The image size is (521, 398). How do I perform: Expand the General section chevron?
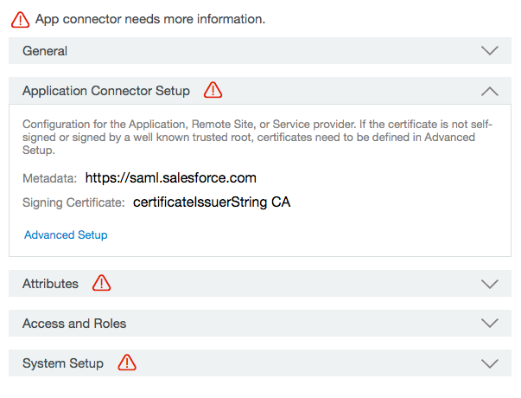tap(489, 51)
